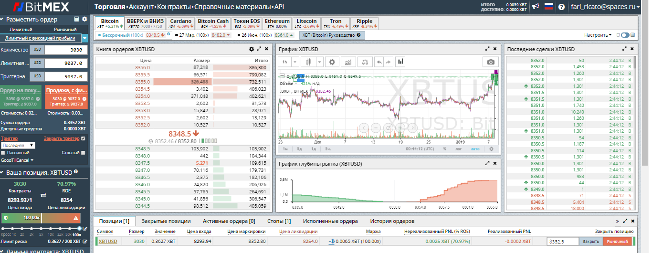Click the add margin icon in positions row
Image resolution: width=652 pixels, height=253 pixels.
[x=332, y=242]
